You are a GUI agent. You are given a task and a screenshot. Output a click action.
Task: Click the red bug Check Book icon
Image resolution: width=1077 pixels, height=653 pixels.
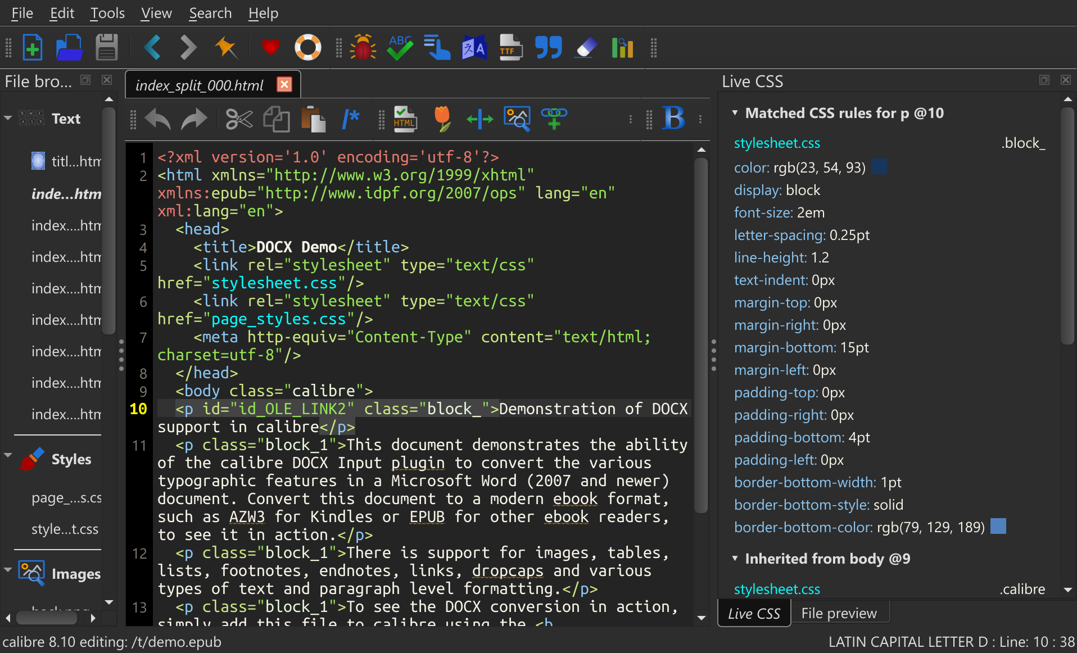tap(363, 48)
